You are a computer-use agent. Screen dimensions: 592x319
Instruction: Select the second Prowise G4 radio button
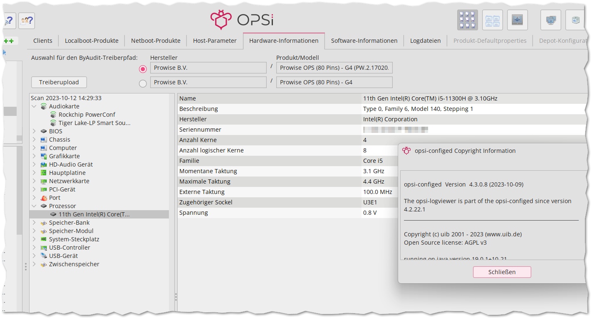(x=143, y=83)
